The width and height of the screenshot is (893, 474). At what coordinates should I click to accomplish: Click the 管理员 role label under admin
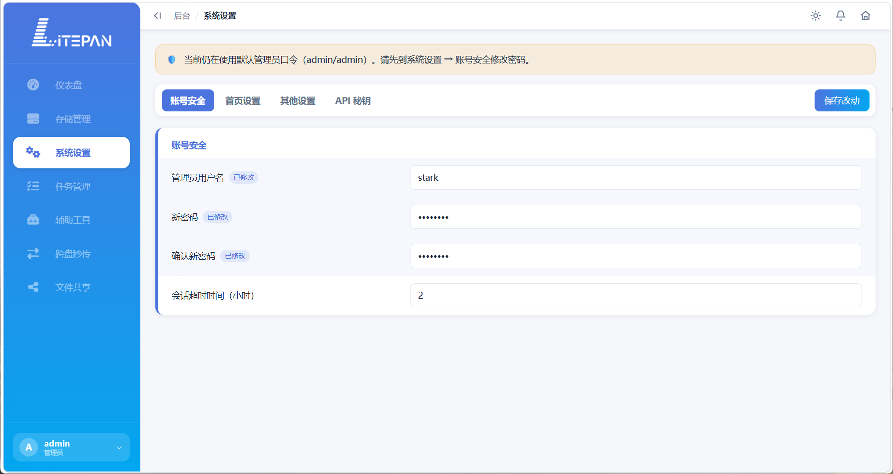point(53,453)
